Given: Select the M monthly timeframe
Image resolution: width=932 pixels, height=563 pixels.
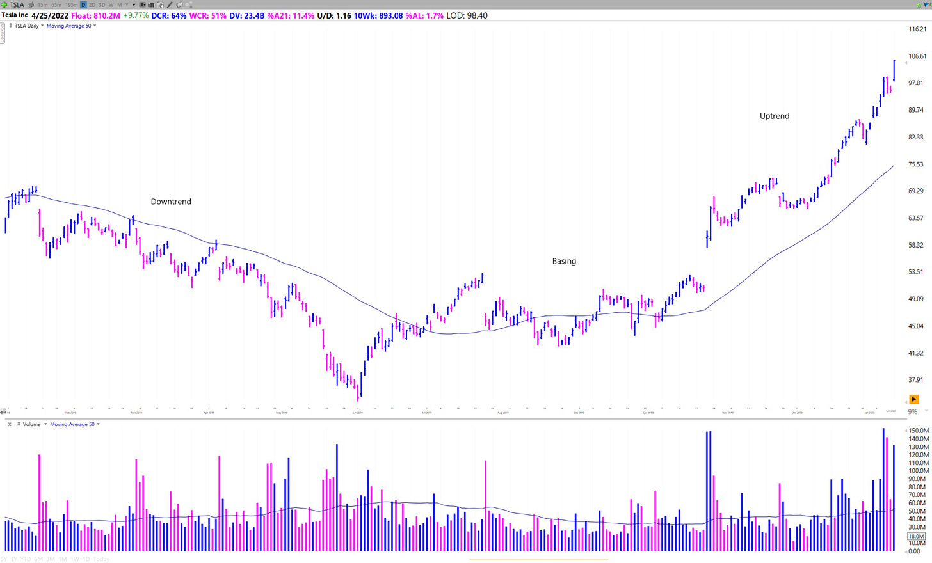Looking at the screenshot, I should pos(119,5).
